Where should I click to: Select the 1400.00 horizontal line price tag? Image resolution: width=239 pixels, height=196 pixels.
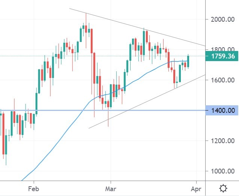click(x=223, y=111)
